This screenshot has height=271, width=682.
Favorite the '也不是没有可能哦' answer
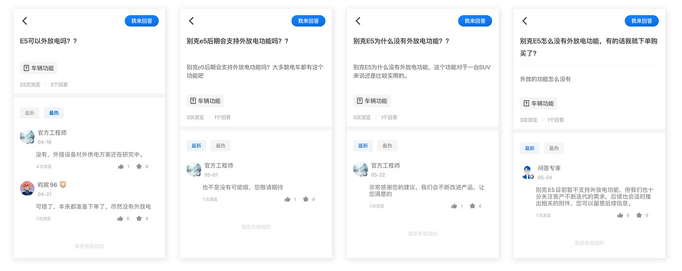click(x=306, y=199)
